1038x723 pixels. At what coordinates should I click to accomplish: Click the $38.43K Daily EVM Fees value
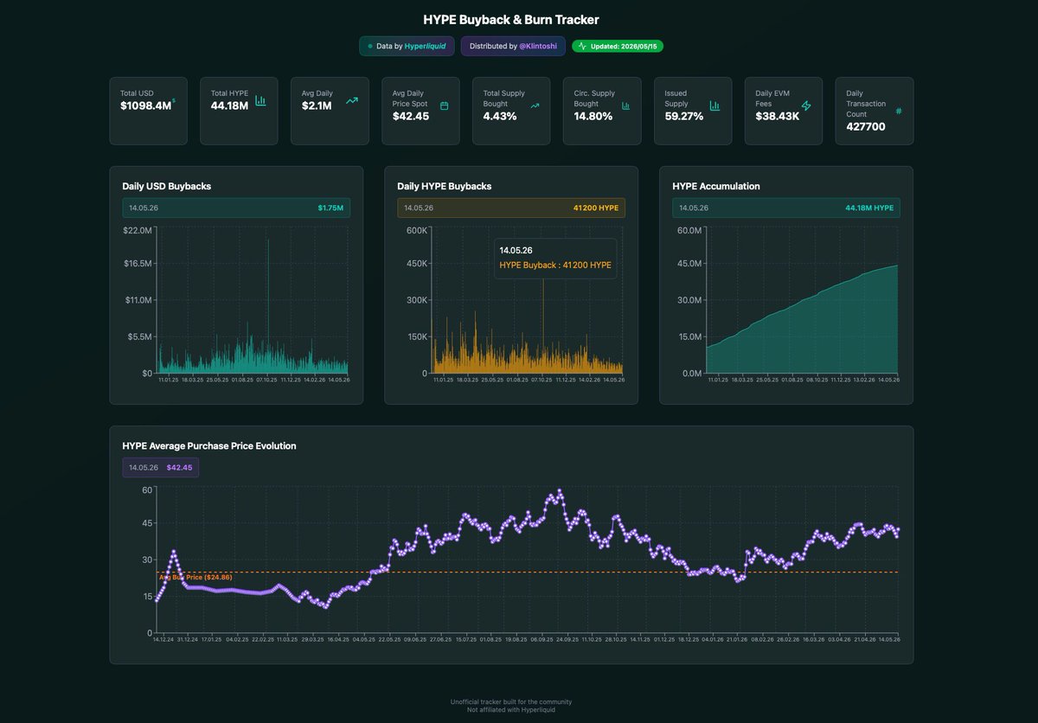point(777,116)
